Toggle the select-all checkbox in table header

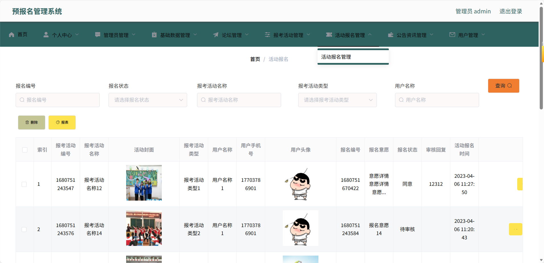coord(25,150)
